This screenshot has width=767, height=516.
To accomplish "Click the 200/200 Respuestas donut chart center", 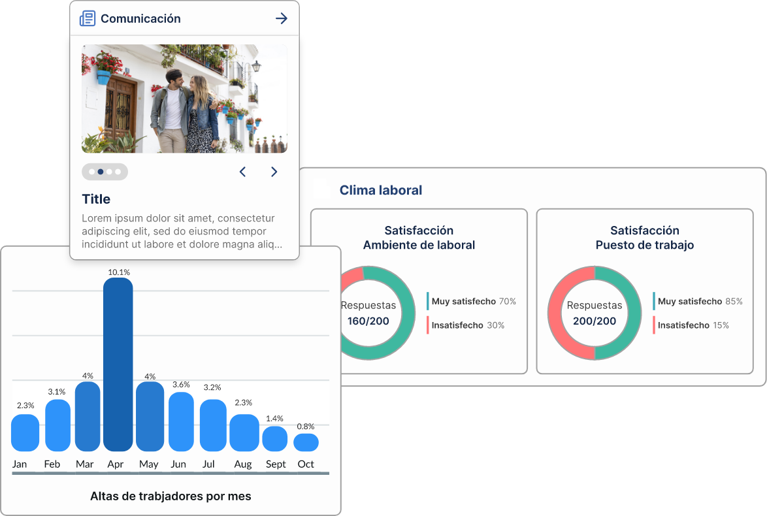I will pyautogui.click(x=594, y=313).
